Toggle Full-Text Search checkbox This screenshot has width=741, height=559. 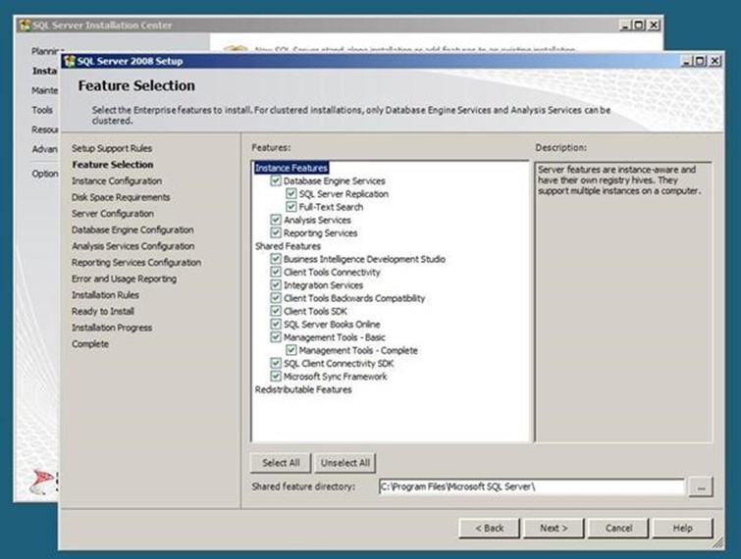point(291,207)
